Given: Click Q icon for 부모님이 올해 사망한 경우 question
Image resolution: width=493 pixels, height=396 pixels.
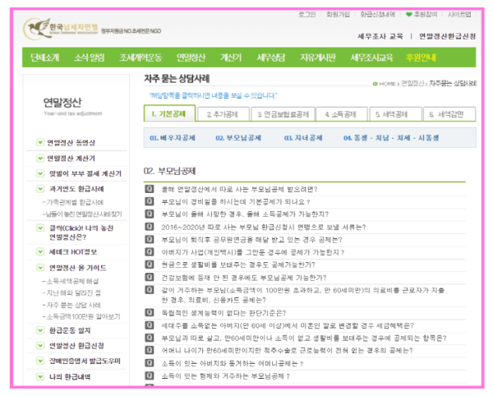Looking at the screenshot, I should tap(149, 214).
